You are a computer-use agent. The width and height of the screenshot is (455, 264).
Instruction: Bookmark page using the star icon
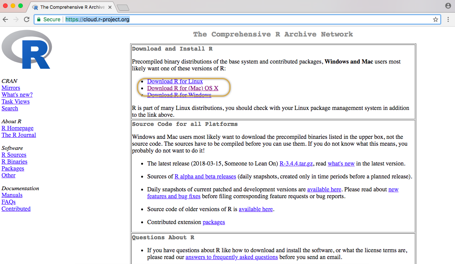click(435, 19)
